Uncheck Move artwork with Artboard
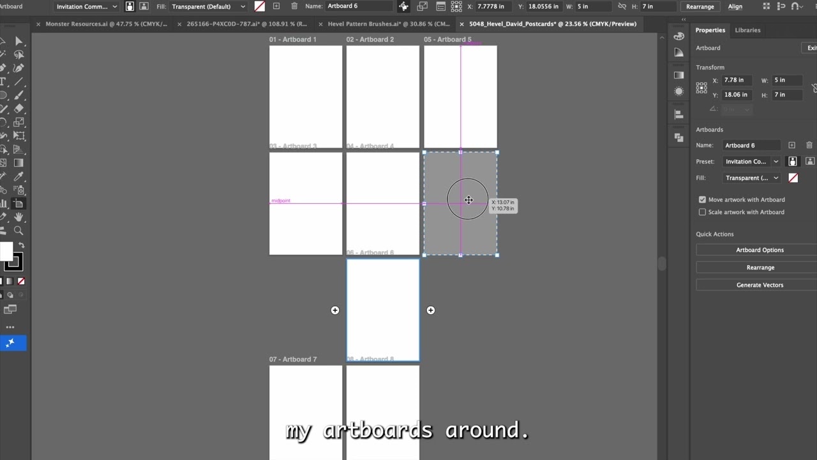The image size is (817, 460). [702, 199]
